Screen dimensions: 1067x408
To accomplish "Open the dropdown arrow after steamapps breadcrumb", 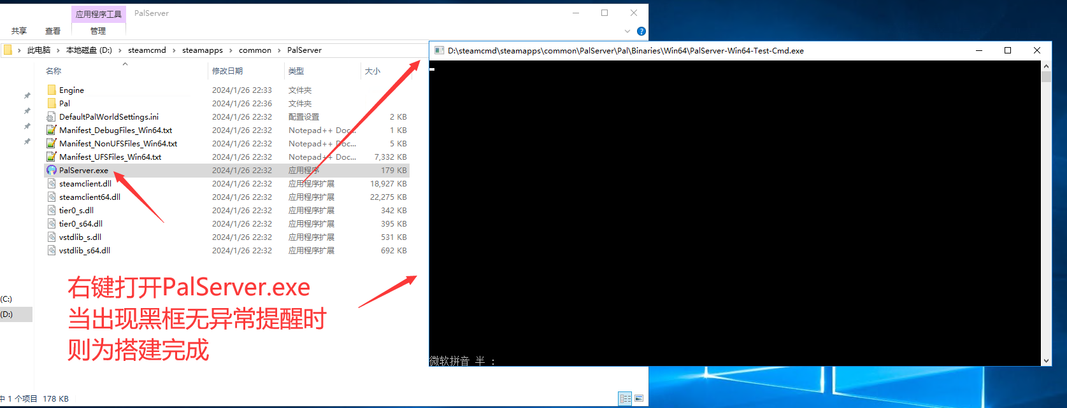I will click(x=231, y=50).
